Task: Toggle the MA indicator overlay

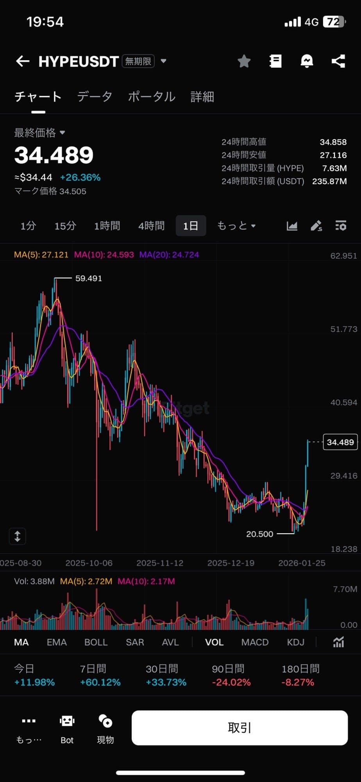Action: (21, 642)
